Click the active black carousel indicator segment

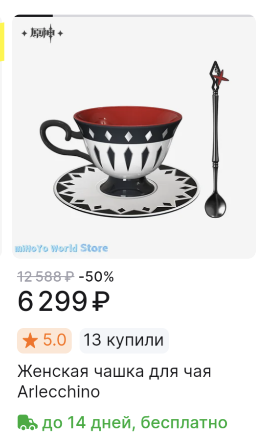(33, 16)
